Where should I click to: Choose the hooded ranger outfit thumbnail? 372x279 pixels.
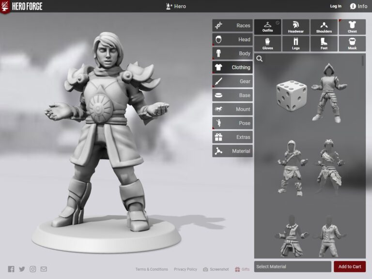tap(329, 93)
